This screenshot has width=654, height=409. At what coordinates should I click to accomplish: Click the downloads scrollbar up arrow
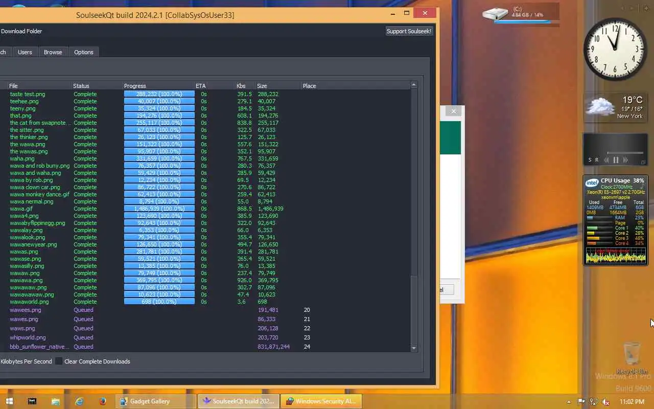point(414,85)
